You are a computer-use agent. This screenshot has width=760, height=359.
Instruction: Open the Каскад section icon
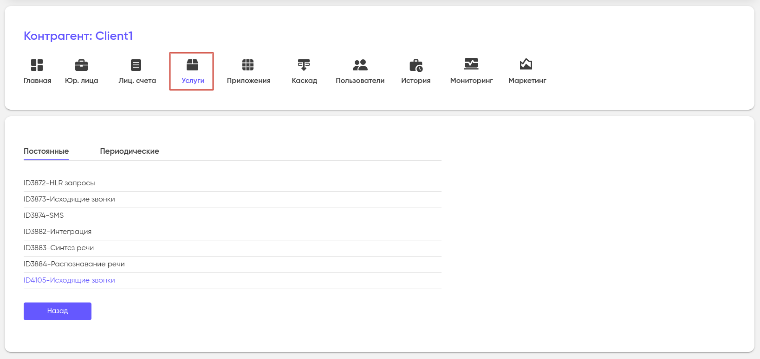pos(304,65)
